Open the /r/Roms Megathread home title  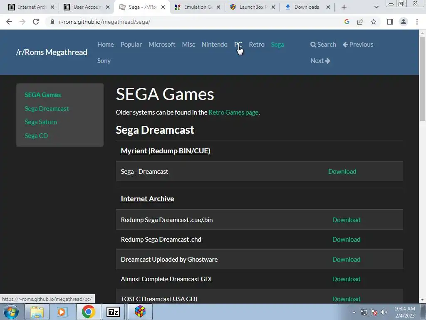coord(52,52)
